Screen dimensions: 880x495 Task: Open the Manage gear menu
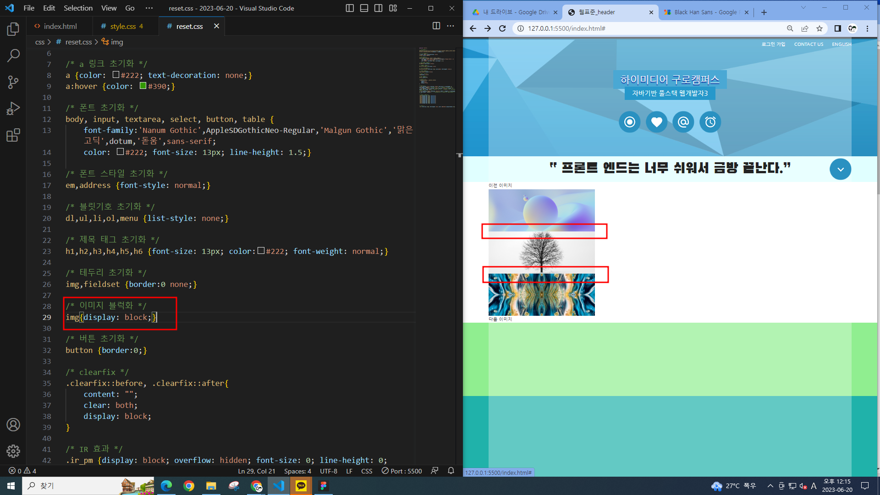(x=13, y=451)
